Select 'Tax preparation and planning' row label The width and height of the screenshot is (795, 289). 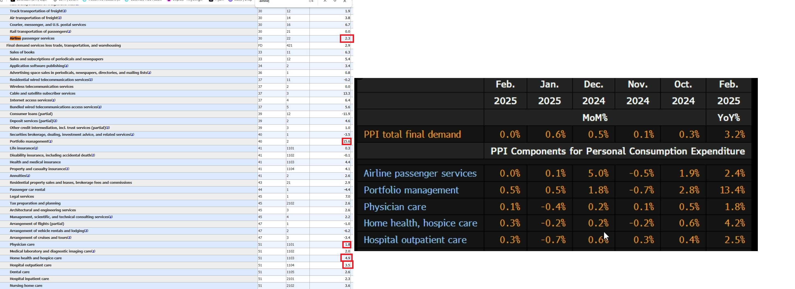(35, 203)
